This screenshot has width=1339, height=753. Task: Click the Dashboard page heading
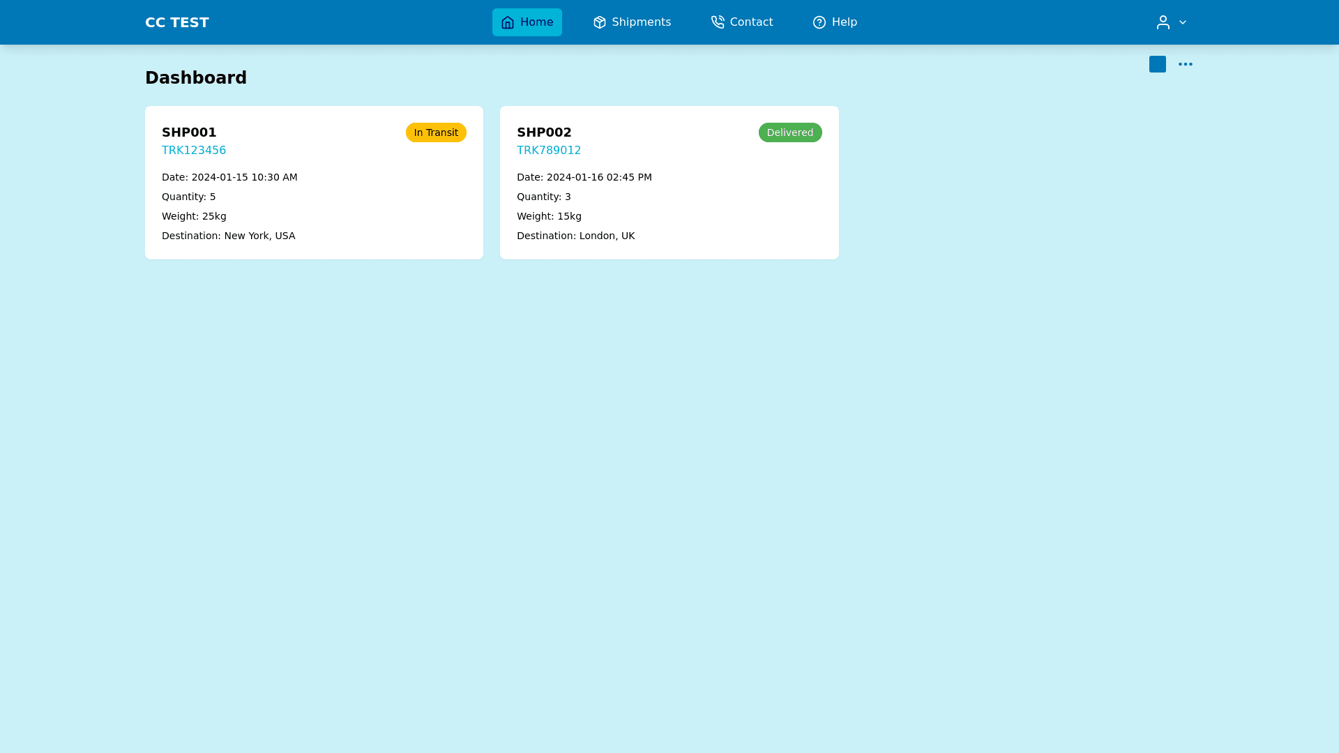(x=196, y=78)
